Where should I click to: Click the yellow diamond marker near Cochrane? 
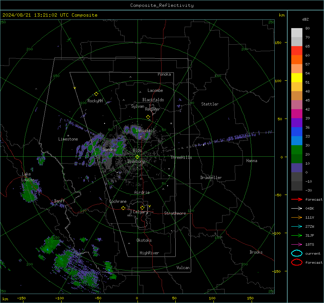[x=123, y=208]
